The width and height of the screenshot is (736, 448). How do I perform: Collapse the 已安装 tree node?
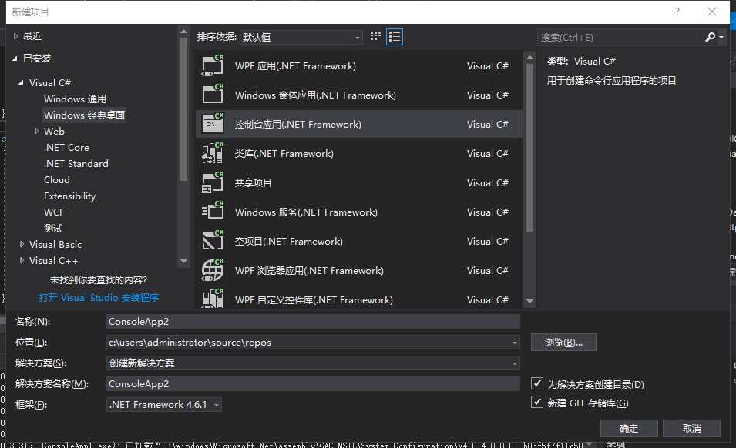coord(15,59)
